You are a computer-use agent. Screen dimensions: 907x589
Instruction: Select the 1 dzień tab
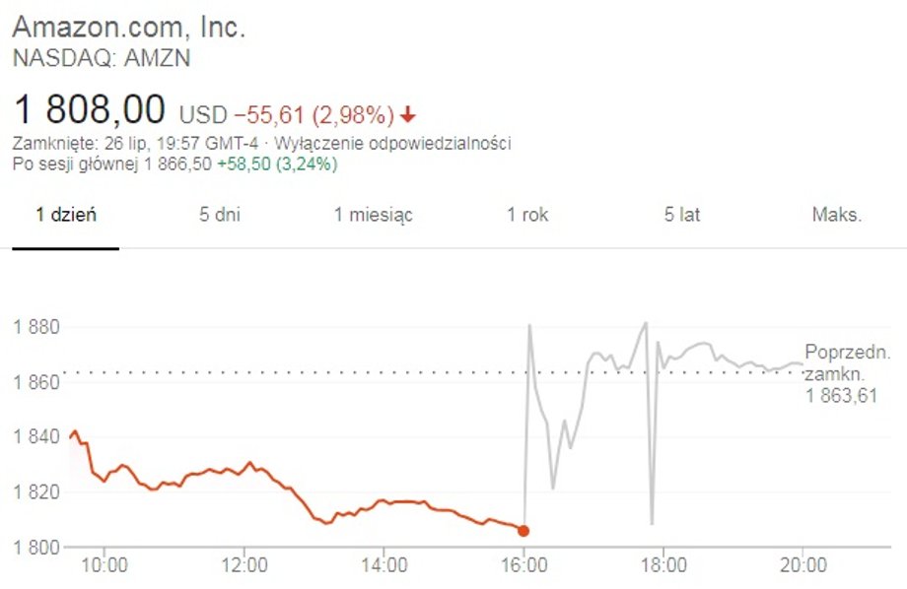click(66, 215)
